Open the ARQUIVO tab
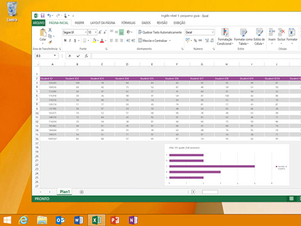The image size is (301, 226). 39,23
